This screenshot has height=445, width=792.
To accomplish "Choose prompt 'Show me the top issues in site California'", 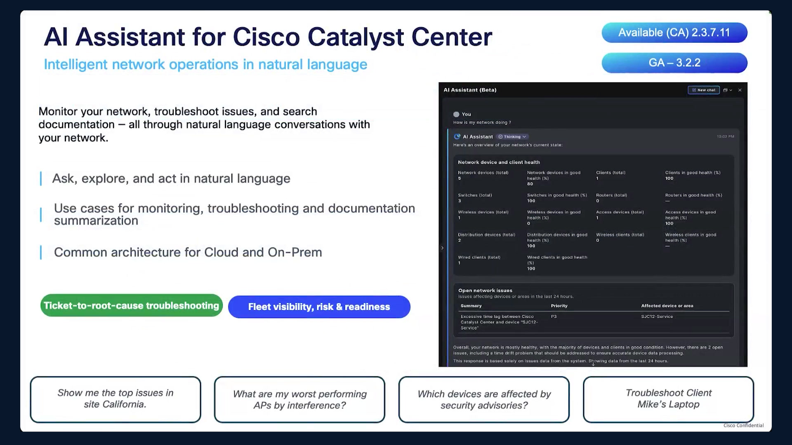I will tap(115, 399).
